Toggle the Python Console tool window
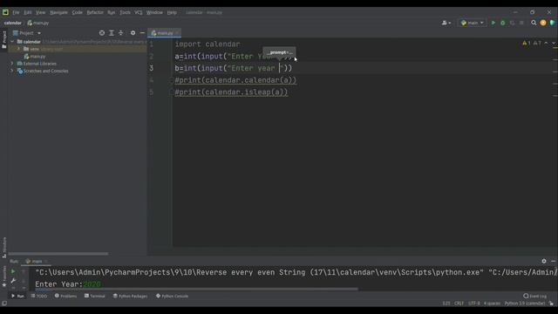Screen dimensions: 558x314 (173, 296)
